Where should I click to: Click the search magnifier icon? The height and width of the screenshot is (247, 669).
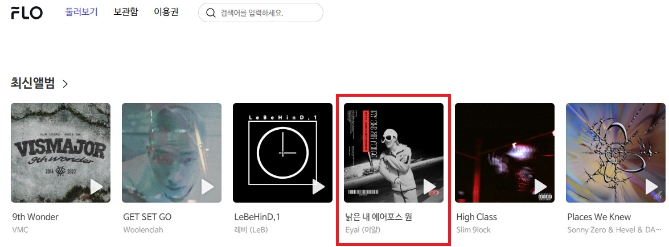[211, 13]
